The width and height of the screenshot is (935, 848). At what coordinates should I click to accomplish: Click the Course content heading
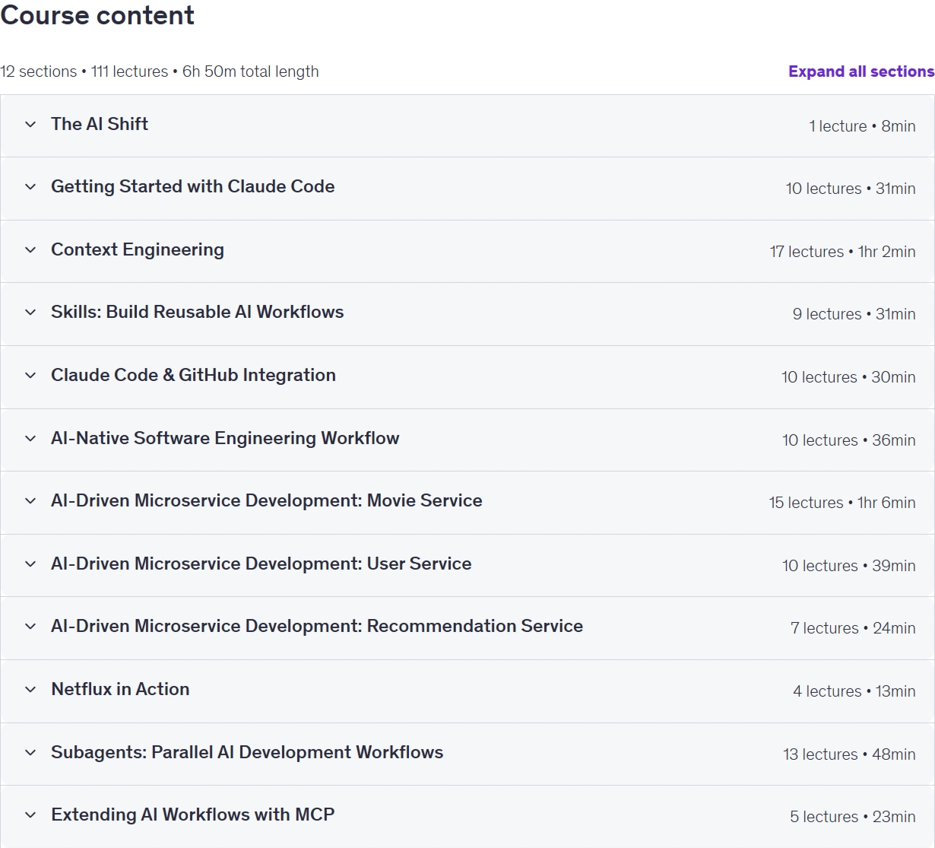(x=97, y=15)
